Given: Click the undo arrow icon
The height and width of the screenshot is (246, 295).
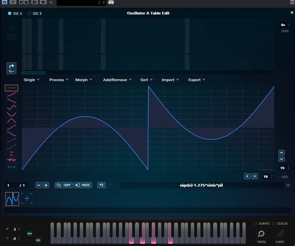Looking at the screenshot, I should point(101,185).
